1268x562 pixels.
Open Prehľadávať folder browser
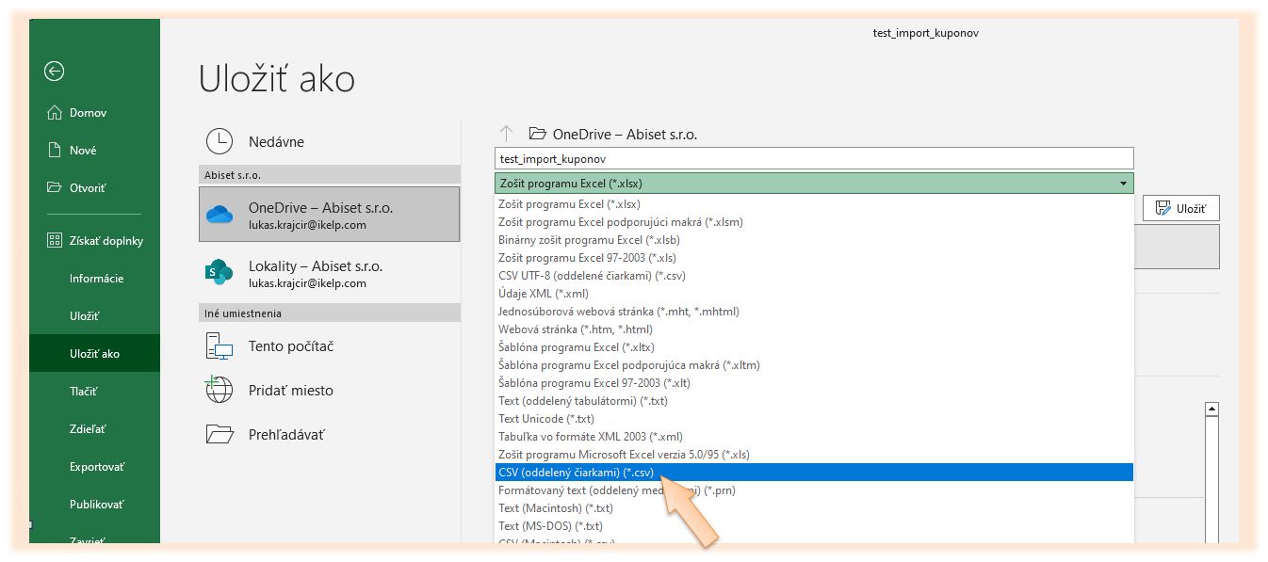pos(286,435)
